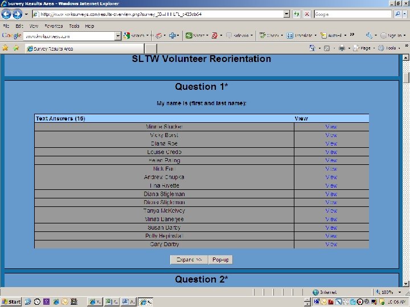Click the system tray clock
The image size is (410, 307).
pos(397,302)
